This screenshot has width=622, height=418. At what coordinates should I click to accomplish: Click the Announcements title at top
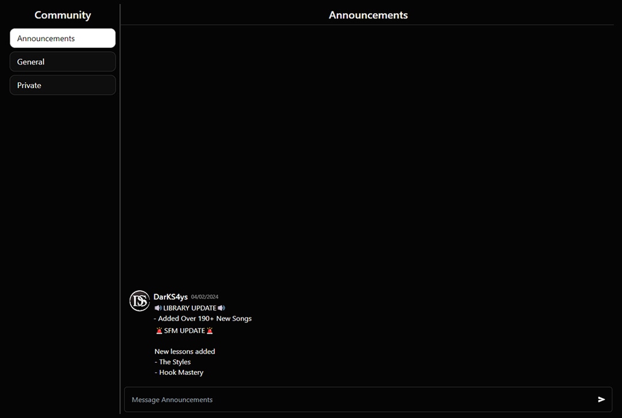click(368, 15)
